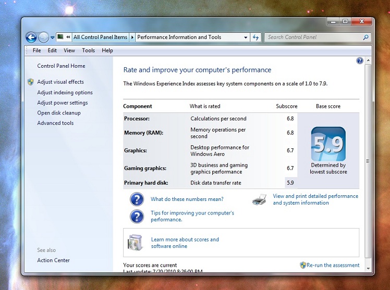
Task: Open the File menu
Action: 37,51
